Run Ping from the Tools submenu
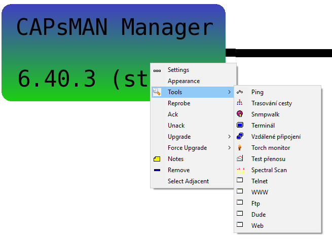 pos(278,92)
